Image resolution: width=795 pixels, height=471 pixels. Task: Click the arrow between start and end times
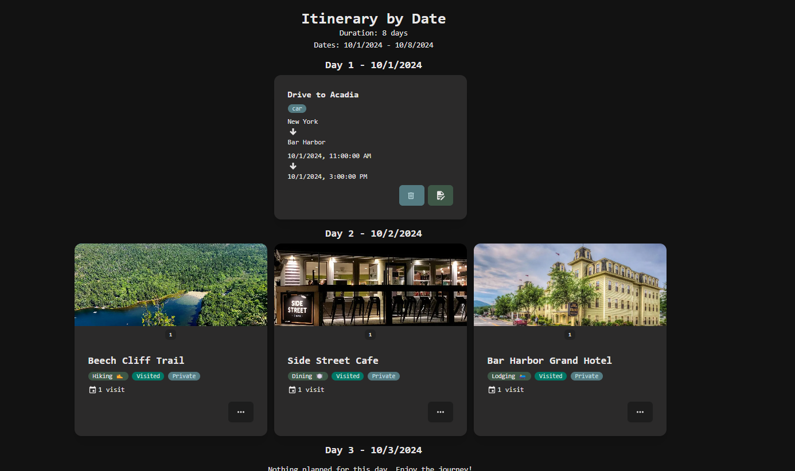(293, 166)
